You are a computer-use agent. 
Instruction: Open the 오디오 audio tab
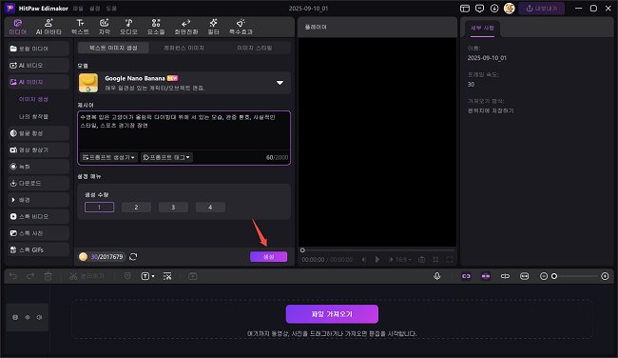point(128,27)
